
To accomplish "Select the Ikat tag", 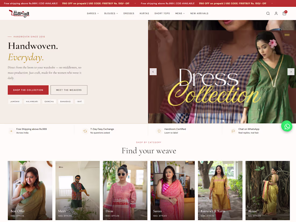I will (79, 101).
